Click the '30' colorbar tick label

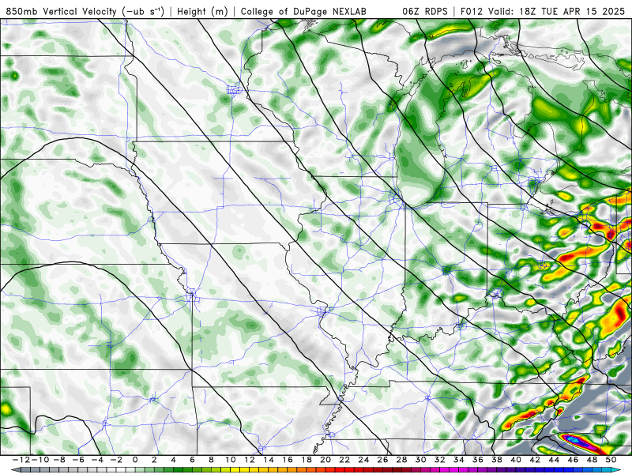pyautogui.click(x=421, y=460)
